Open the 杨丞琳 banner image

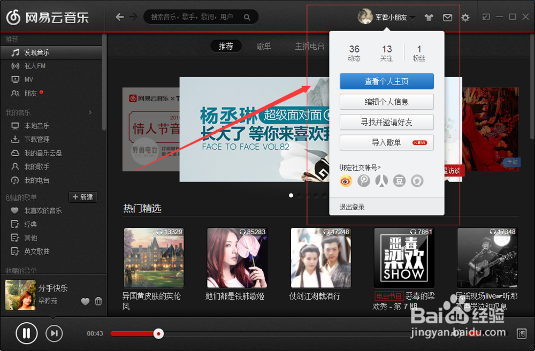coord(254,129)
